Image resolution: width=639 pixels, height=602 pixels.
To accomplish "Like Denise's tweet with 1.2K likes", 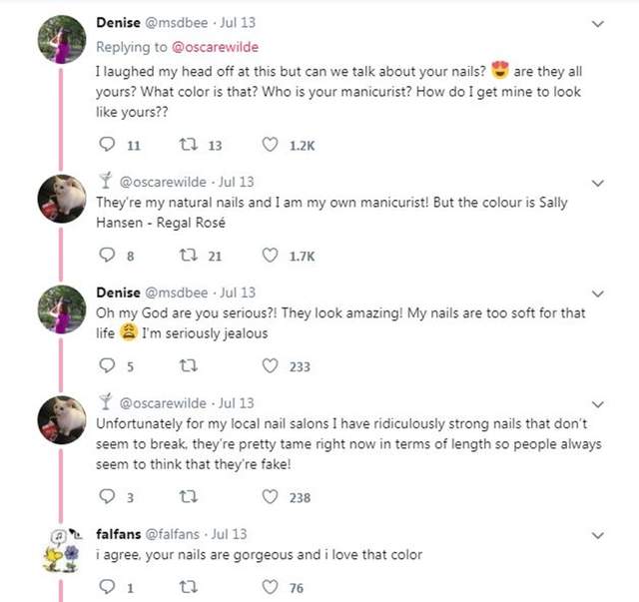I will point(270,146).
